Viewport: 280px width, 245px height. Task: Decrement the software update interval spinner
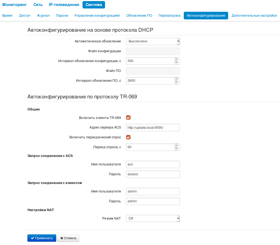176,82
